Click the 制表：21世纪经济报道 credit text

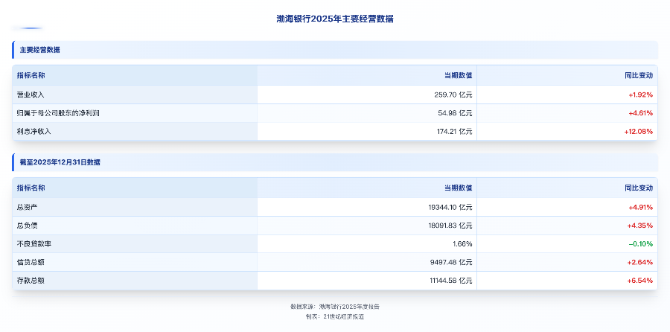point(334,316)
